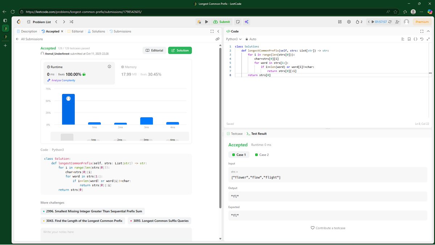The height and width of the screenshot is (245, 435).
Task: Run code with the play icon
Action: pyautogui.click(x=207, y=22)
